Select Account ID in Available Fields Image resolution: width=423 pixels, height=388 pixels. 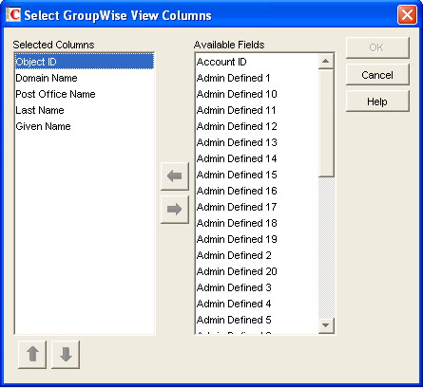(257, 62)
